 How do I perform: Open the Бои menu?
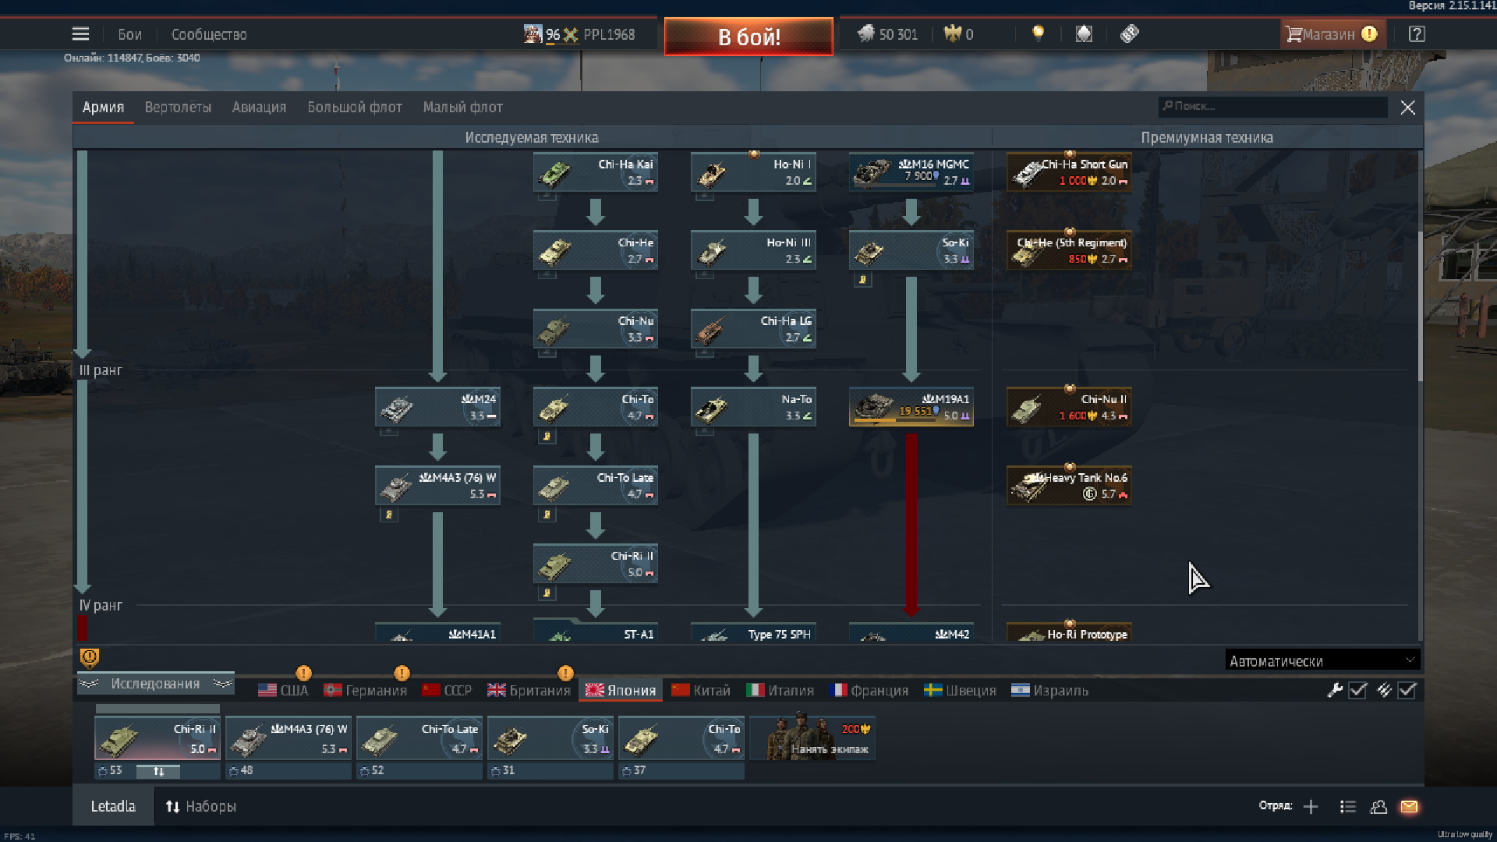129,34
